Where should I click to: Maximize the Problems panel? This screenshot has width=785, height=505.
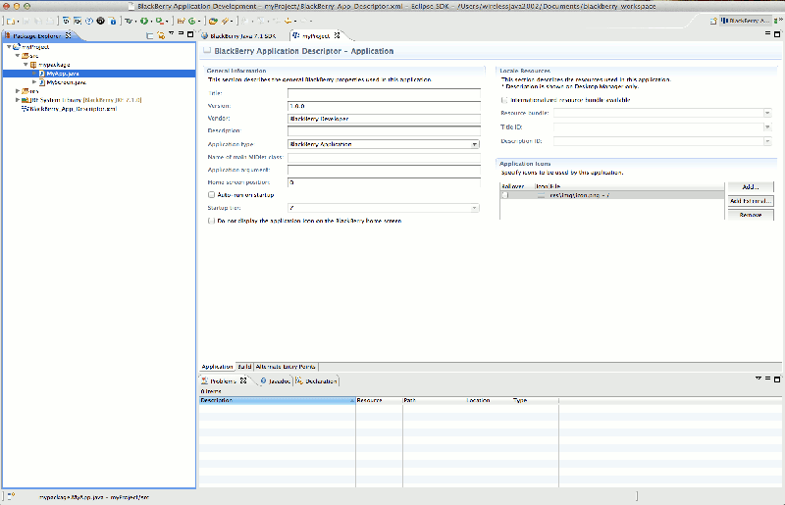[777, 379]
